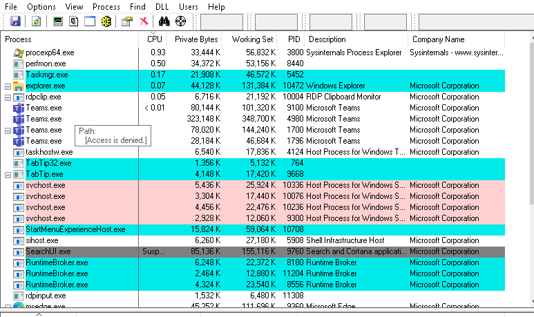Select the explorer.exe process name
534x317 pixels.
tap(46, 86)
